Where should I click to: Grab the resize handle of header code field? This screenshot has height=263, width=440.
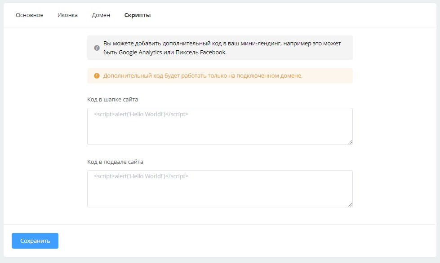coord(350,142)
